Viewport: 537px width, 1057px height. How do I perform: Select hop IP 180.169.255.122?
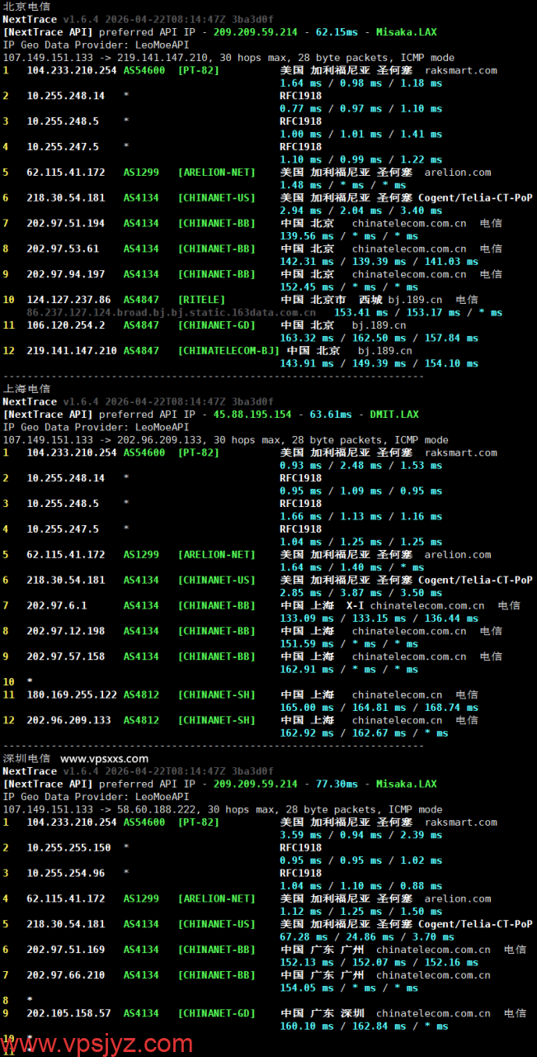[x=72, y=694]
